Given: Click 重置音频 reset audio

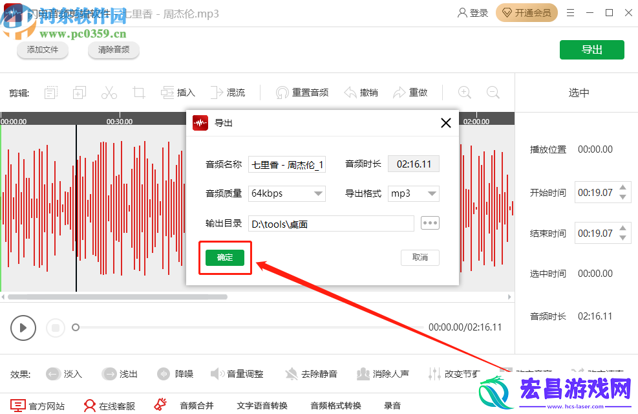Looking at the screenshot, I should point(302,93).
